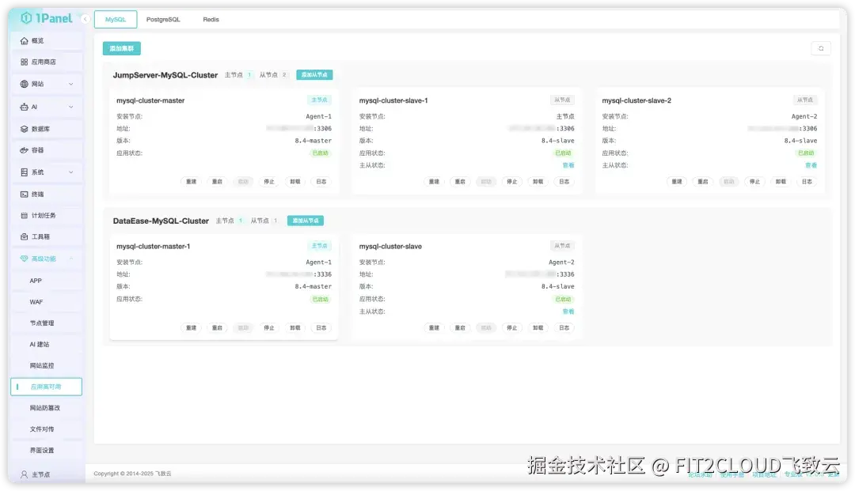This screenshot has width=855, height=491.
Task: Click 卸载 on mysql-cluster-master-1 card
Action: (x=295, y=328)
